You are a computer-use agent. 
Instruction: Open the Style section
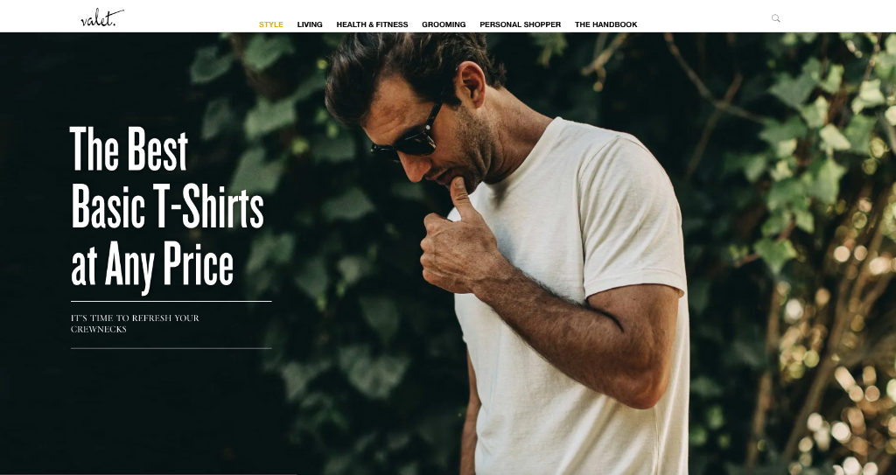coord(271,24)
